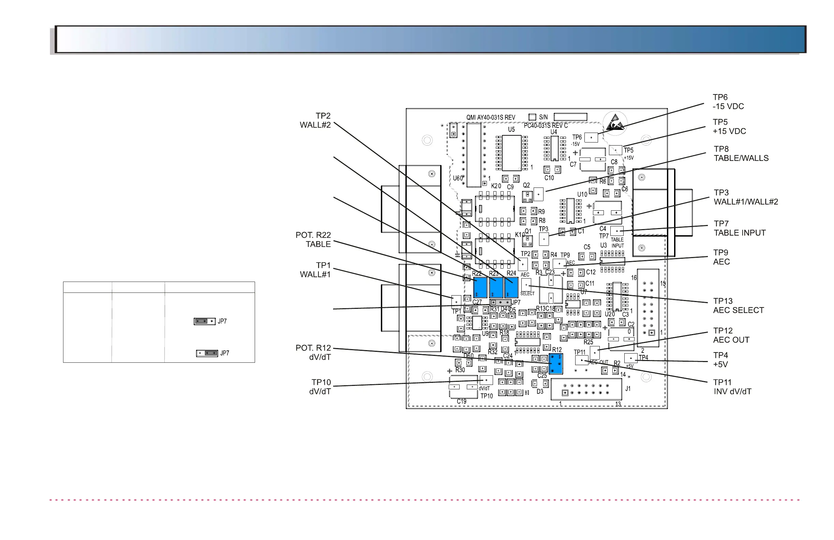Click the TP11 INV dV/dT callout label
Viewport: 834px width, 540px height.
(x=732, y=387)
